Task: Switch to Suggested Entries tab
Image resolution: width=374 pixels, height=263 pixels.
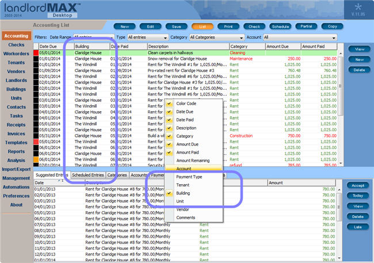Action: (52, 175)
